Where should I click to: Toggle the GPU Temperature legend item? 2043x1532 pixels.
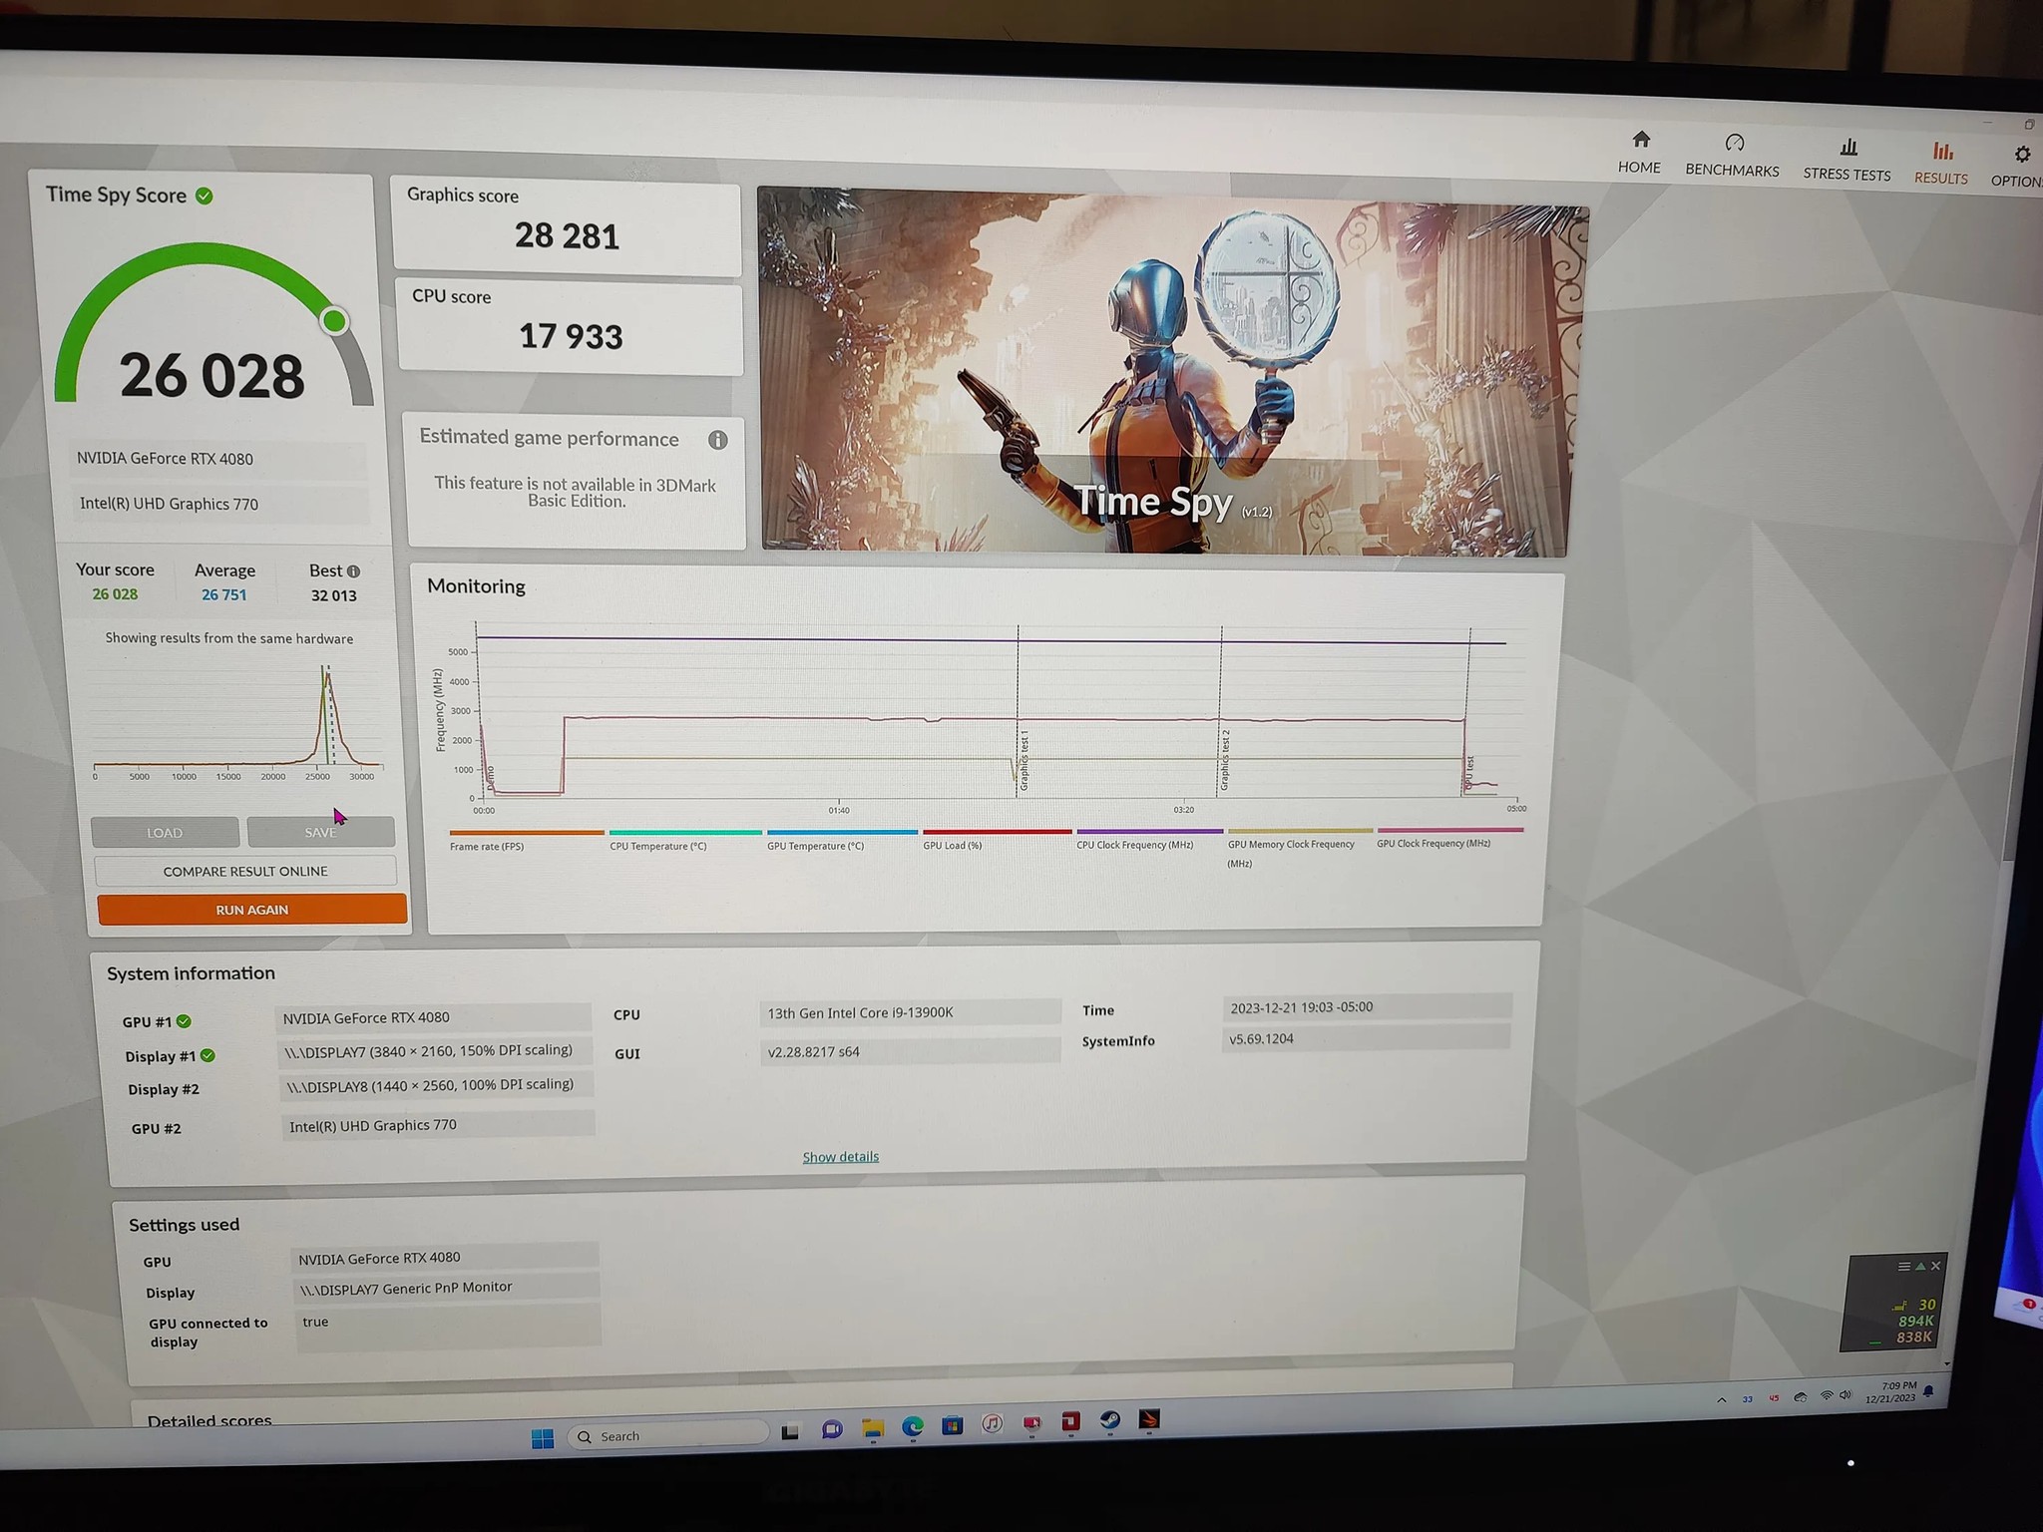tap(842, 839)
